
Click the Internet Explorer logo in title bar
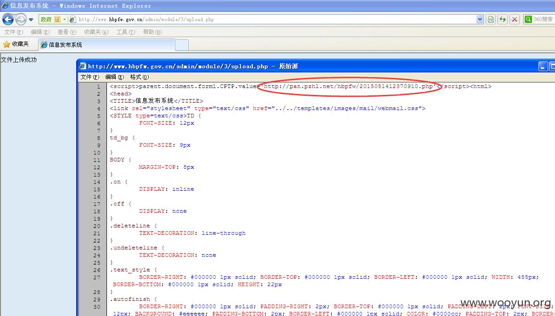[x=5, y=6]
